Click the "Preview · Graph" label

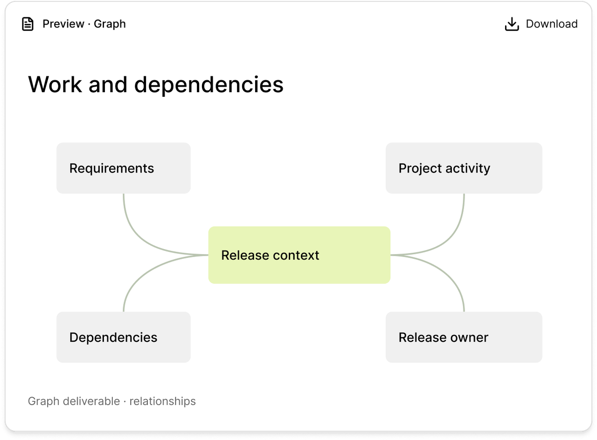click(x=84, y=24)
